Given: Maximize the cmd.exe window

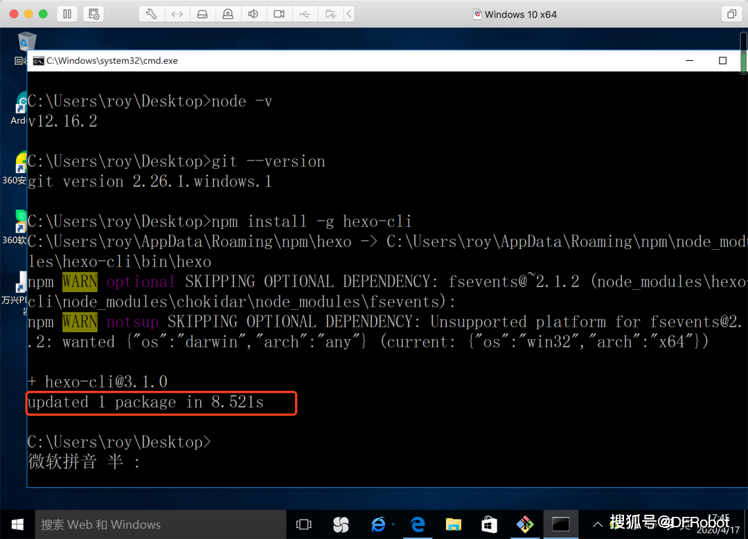Looking at the screenshot, I should click(x=722, y=60).
